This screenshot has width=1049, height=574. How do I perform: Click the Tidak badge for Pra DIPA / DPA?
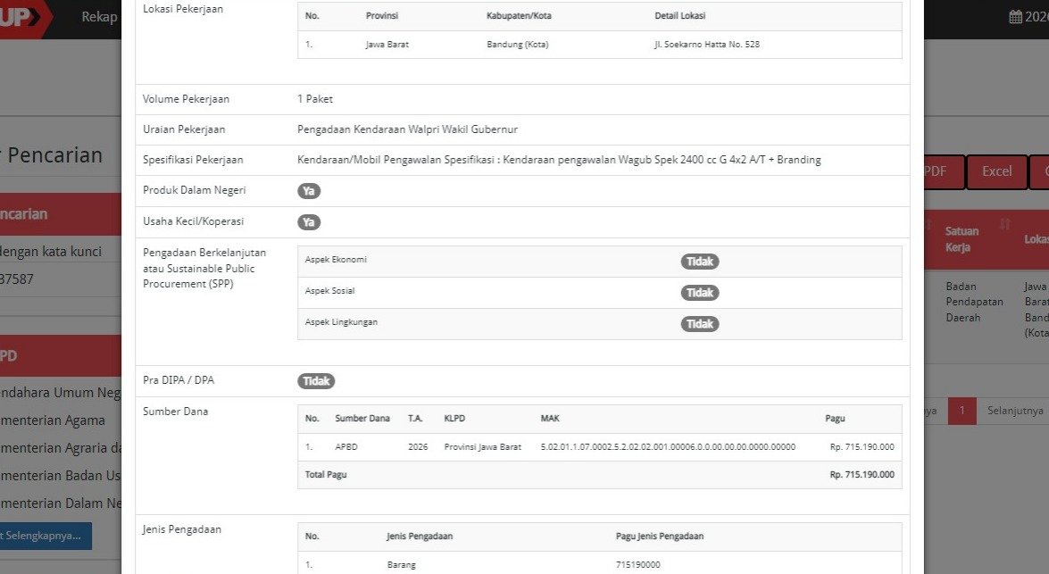pyautogui.click(x=316, y=381)
